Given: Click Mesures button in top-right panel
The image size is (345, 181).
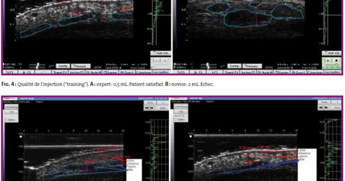Looking at the screenshot, I should click(x=252, y=66).
